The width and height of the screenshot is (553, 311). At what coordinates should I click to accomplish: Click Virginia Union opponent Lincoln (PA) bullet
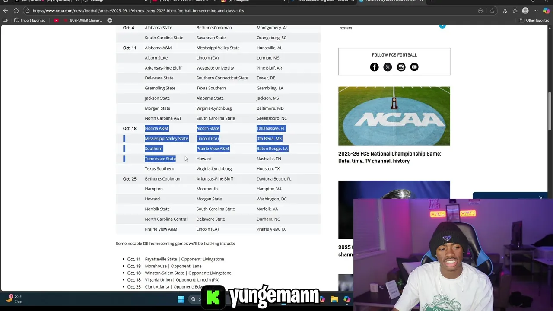[173, 280]
